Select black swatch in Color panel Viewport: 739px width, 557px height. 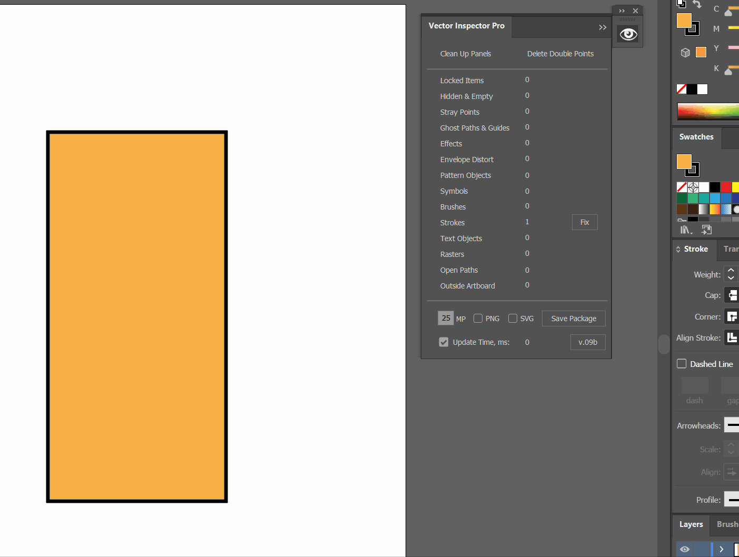point(692,89)
